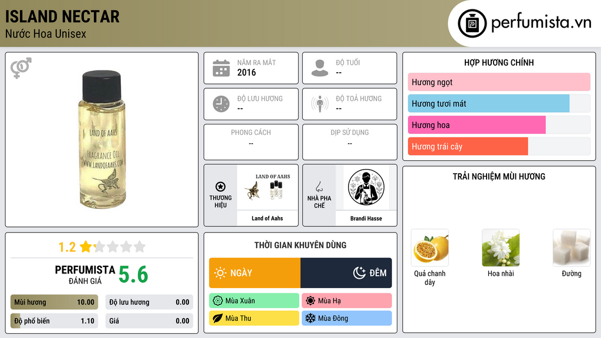
Task: Click the Phong cách card
Action: (251, 142)
